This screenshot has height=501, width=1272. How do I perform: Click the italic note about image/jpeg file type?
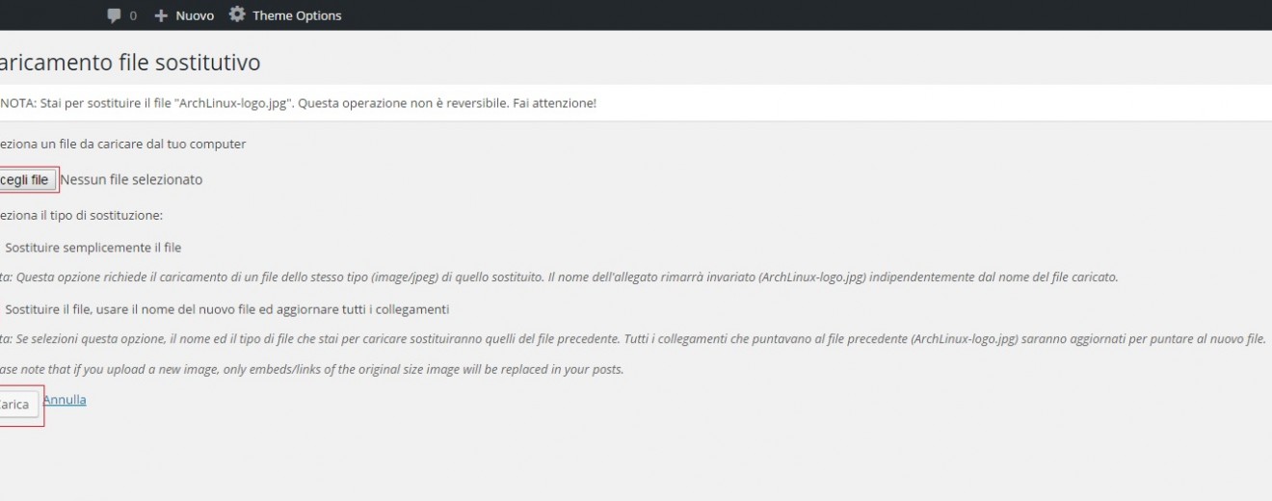tap(559, 277)
